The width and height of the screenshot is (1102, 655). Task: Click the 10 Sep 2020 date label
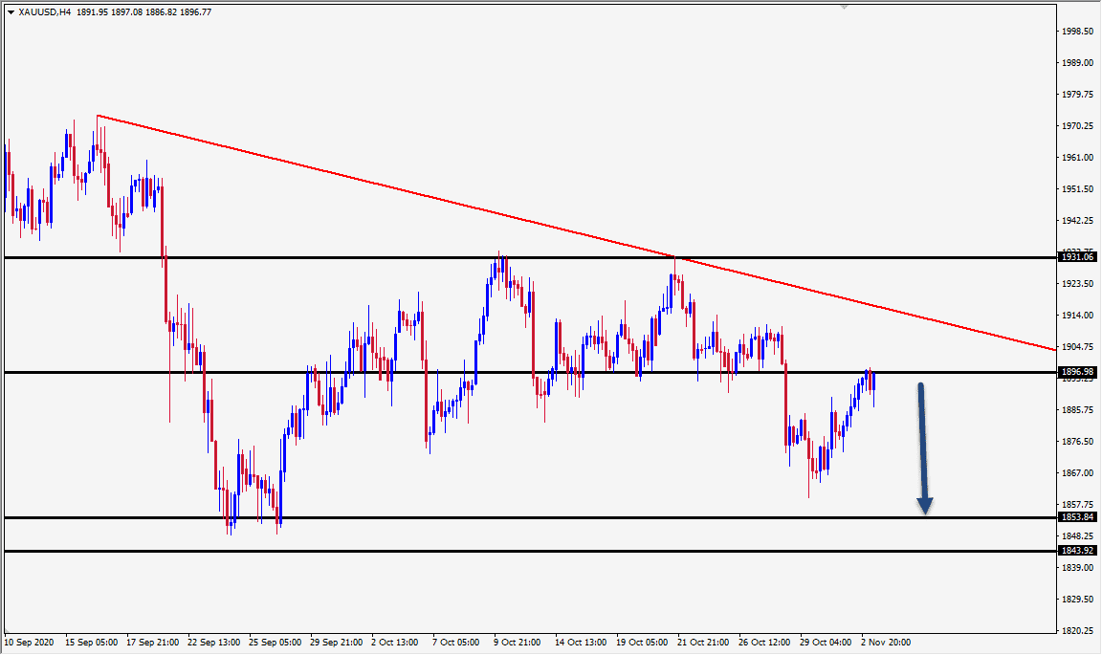29,643
